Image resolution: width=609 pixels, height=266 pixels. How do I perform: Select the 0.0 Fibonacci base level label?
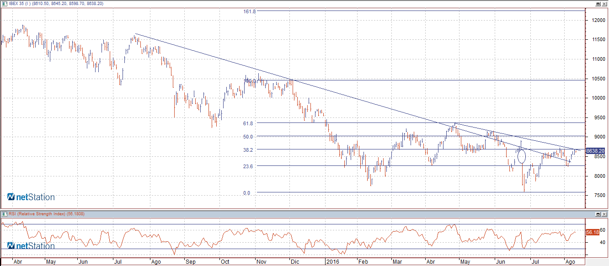(246, 193)
